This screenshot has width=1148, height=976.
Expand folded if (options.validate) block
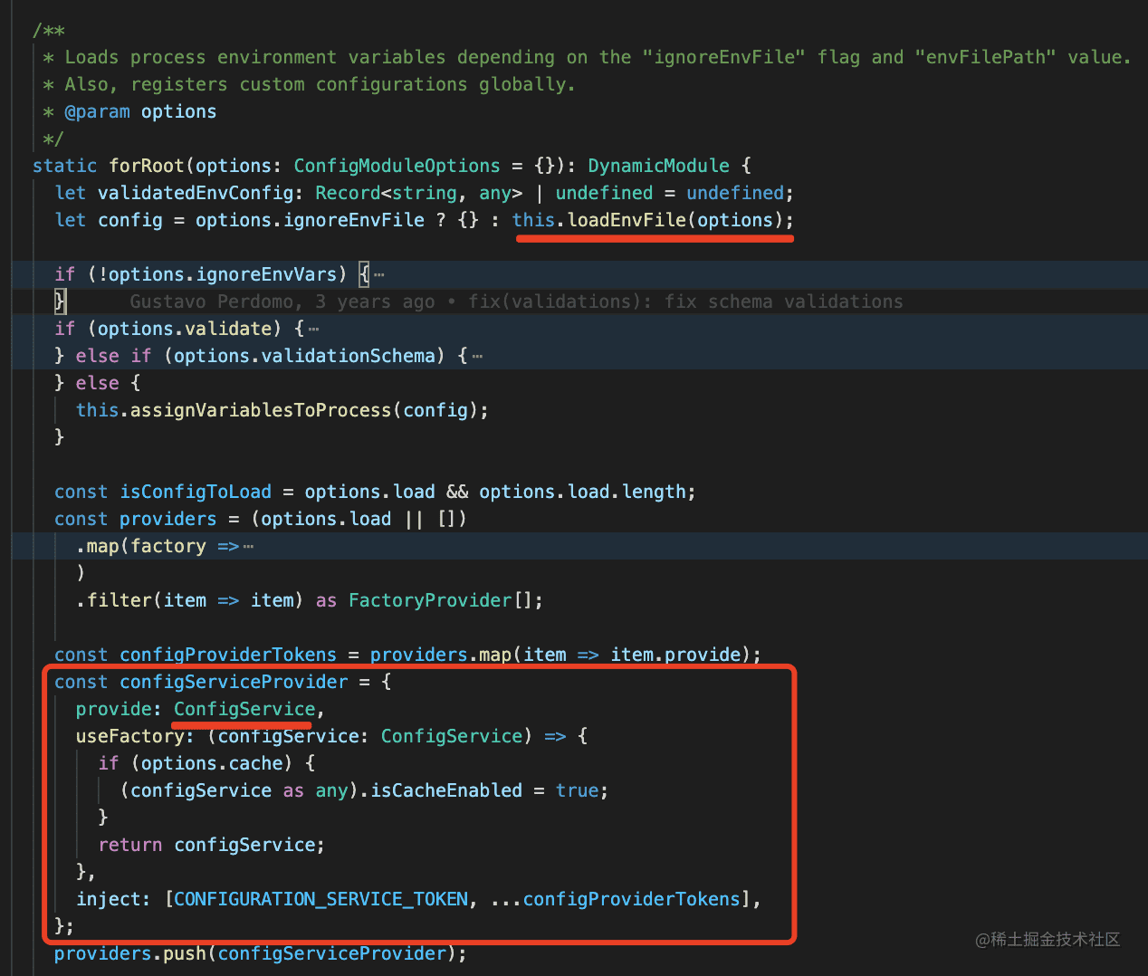point(313,330)
